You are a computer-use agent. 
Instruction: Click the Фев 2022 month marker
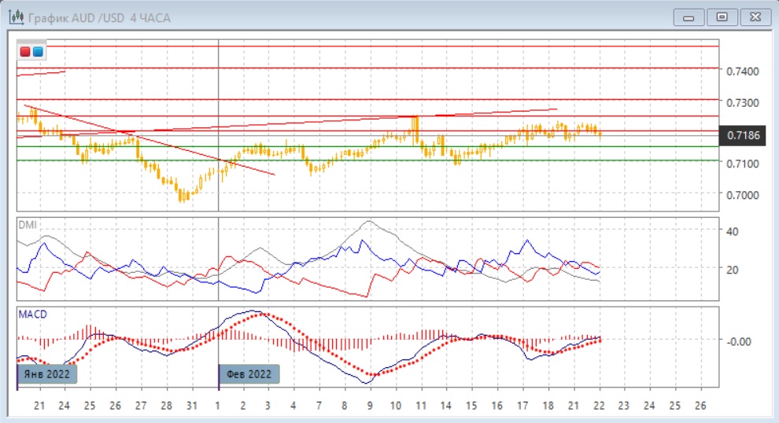pos(249,374)
